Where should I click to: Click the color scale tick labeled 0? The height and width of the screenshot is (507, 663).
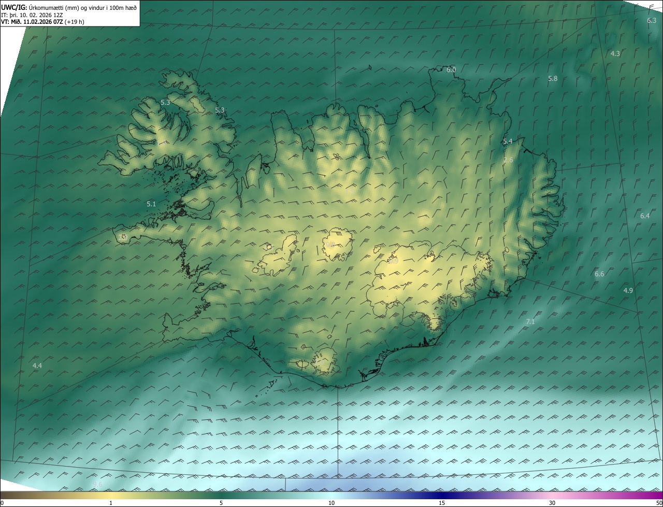(2, 503)
